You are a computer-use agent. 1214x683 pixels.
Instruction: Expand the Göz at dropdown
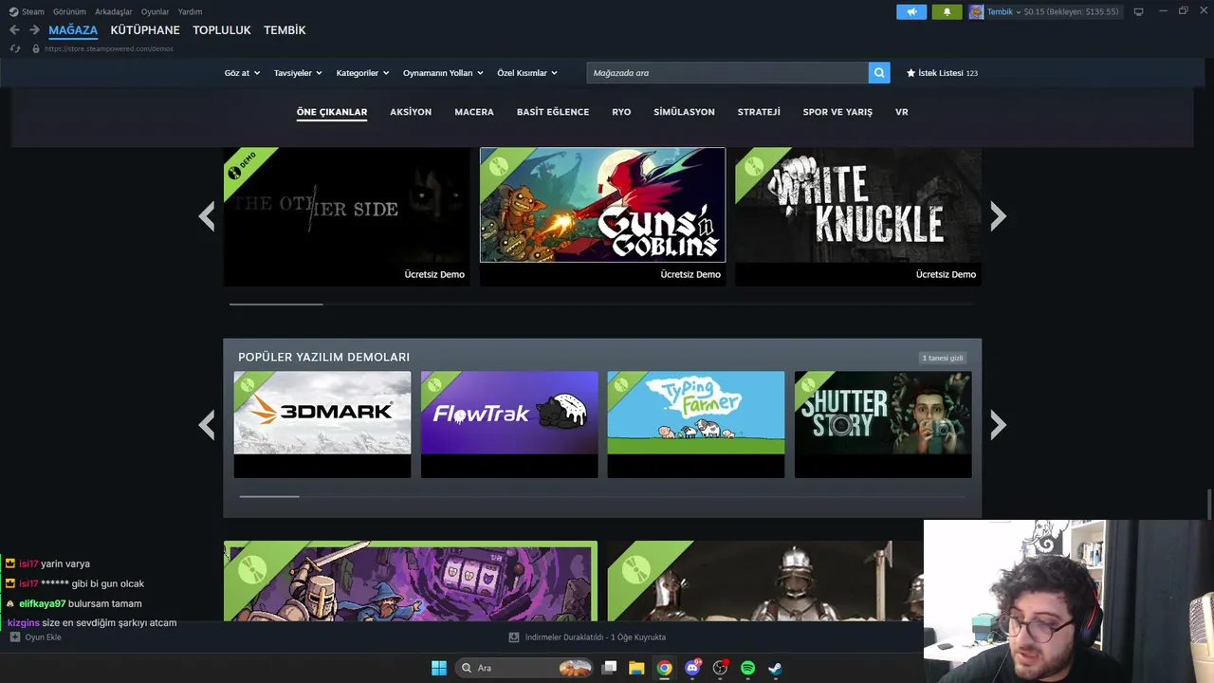coord(242,73)
